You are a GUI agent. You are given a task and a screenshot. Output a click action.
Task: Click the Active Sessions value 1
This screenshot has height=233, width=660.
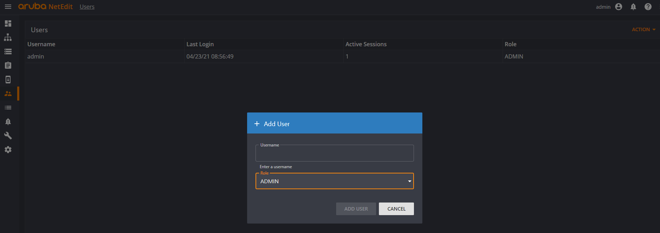click(x=347, y=56)
